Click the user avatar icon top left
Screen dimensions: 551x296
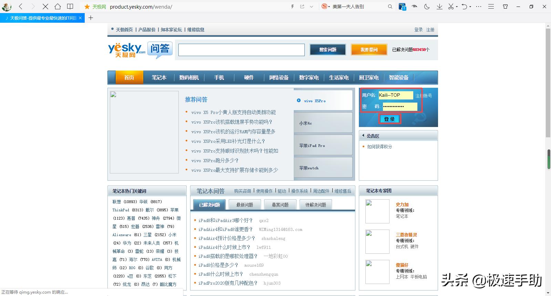(x=6, y=7)
